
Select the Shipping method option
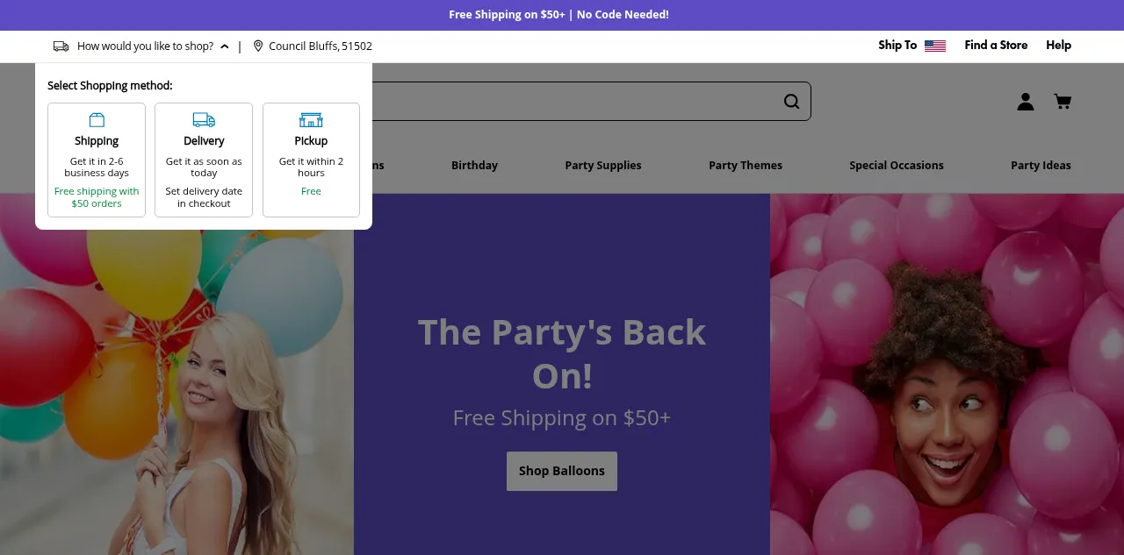tap(97, 160)
